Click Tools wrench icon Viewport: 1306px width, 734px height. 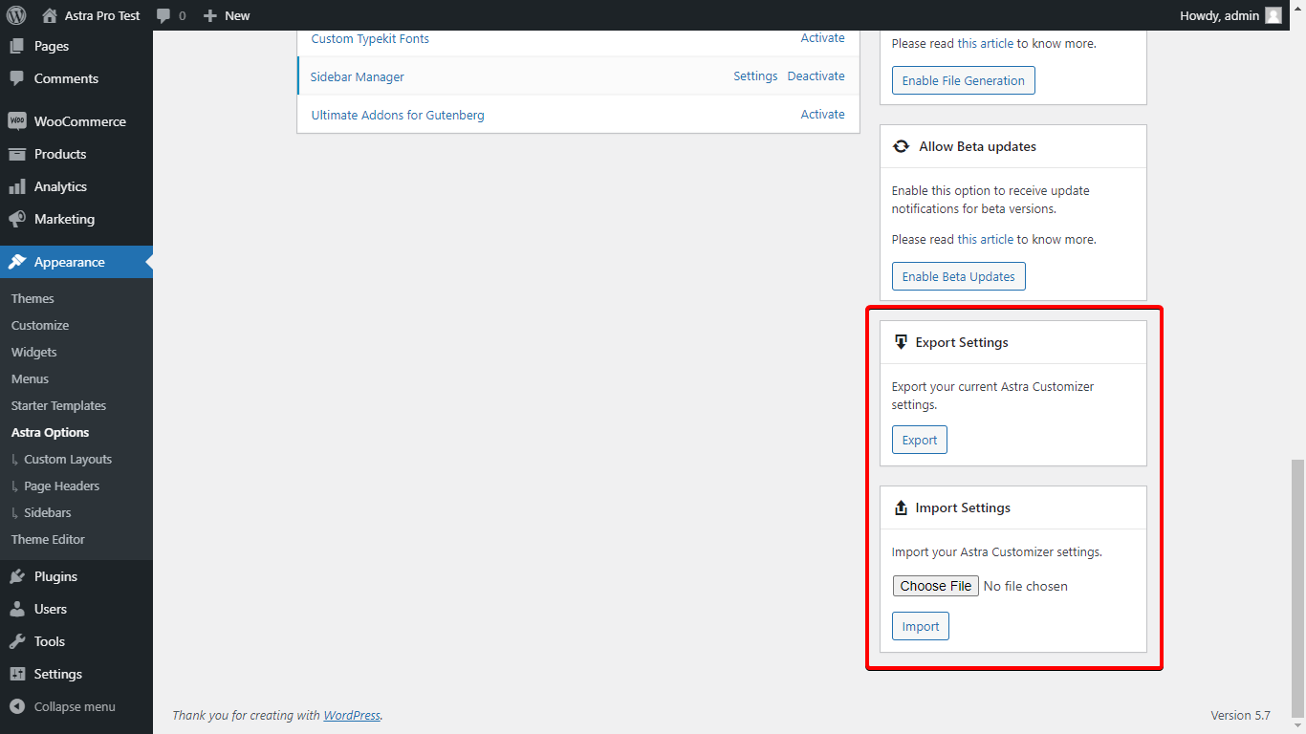pyautogui.click(x=17, y=641)
